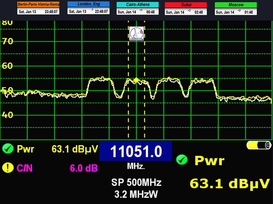Image resolution: width=273 pixels, height=204 pixels.
Task: Click the C/N 6.0 dB reading
Action: point(84,168)
